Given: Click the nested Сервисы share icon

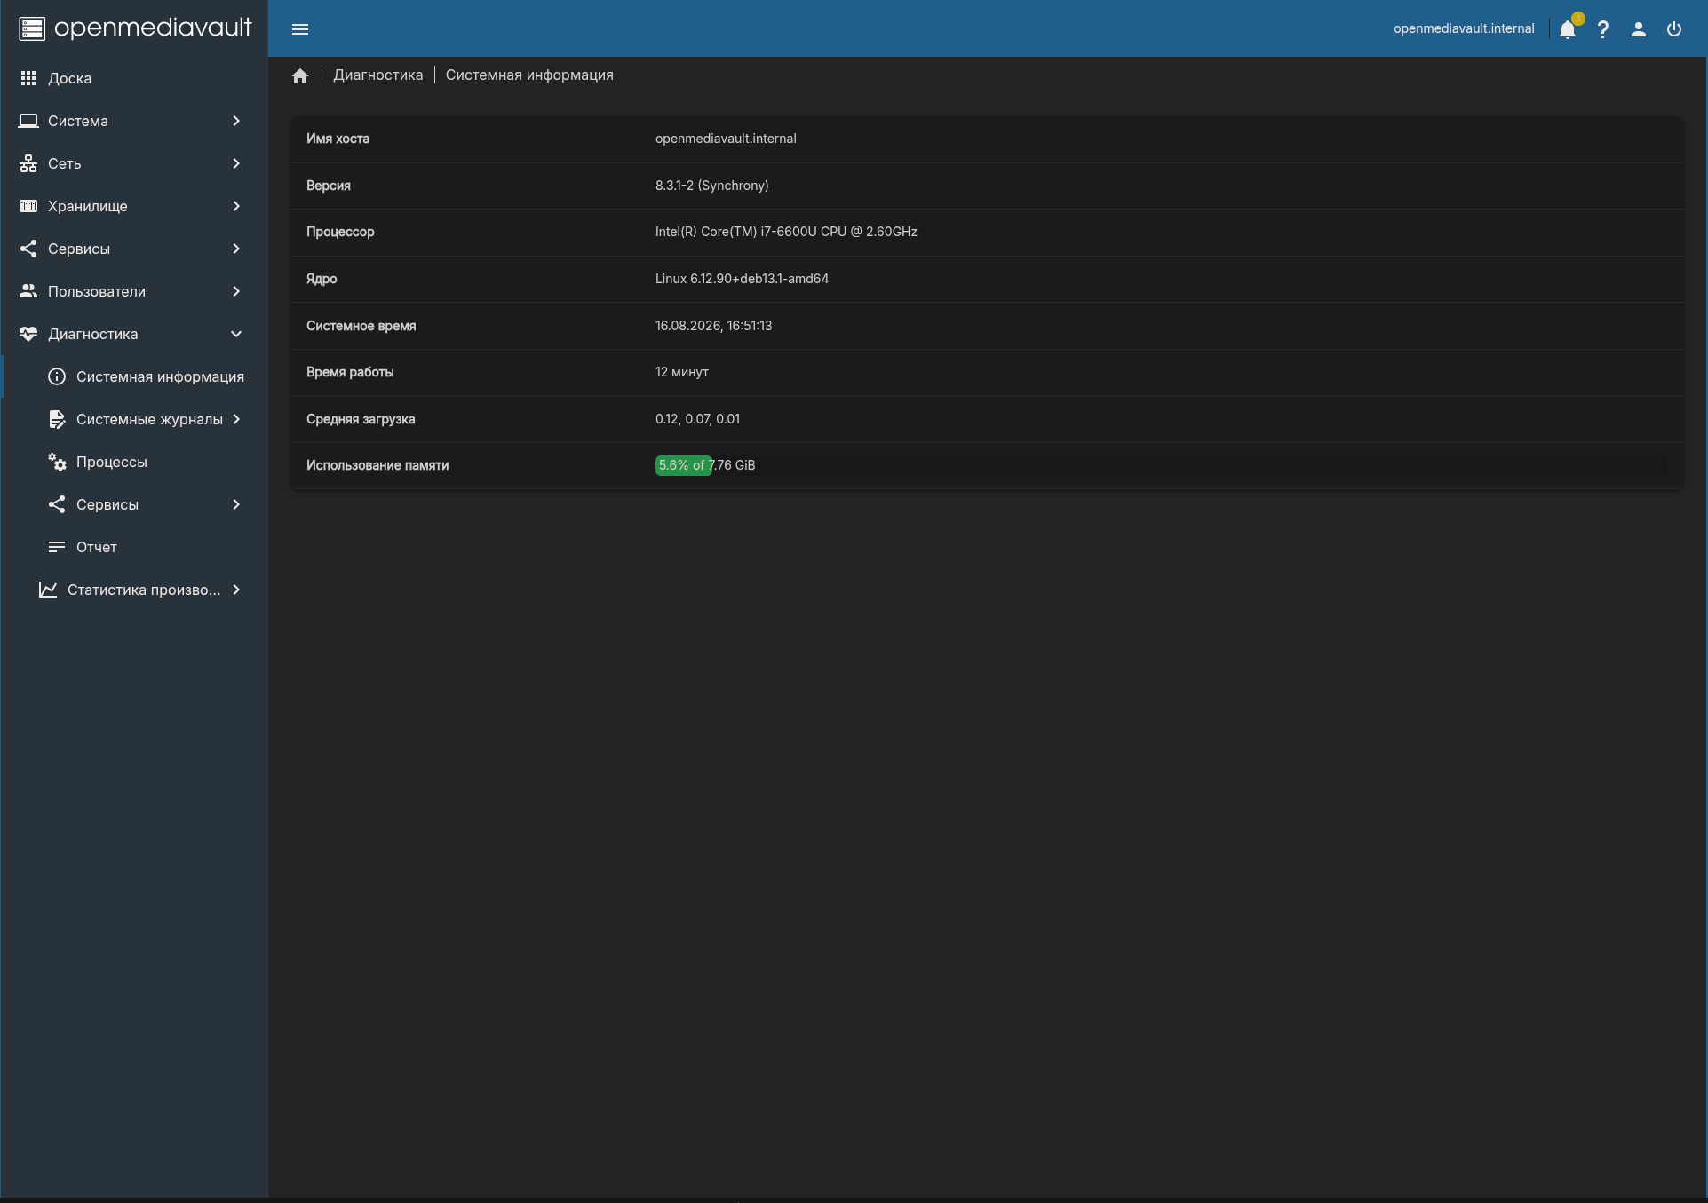Looking at the screenshot, I should tap(57, 504).
